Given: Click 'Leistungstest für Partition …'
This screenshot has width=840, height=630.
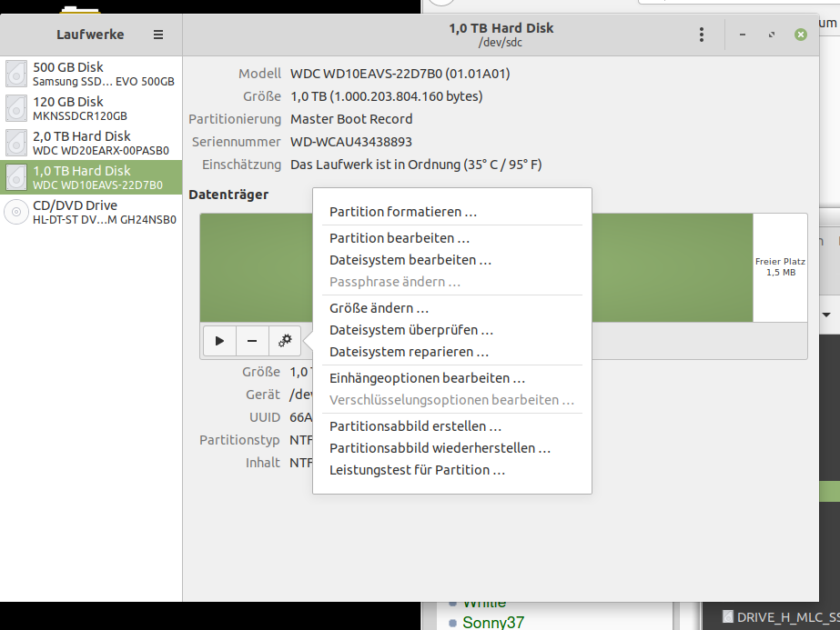Looking at the screenshot, I should (418, 470).
